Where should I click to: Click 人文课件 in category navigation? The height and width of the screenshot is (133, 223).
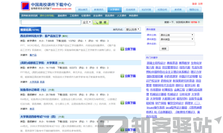tap(122, 15)
